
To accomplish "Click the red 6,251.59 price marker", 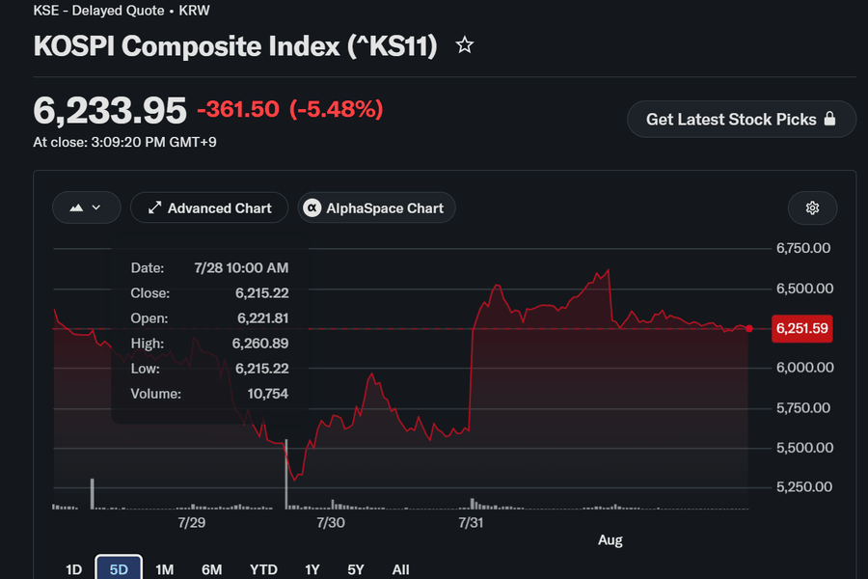I will tap(801, 328).
